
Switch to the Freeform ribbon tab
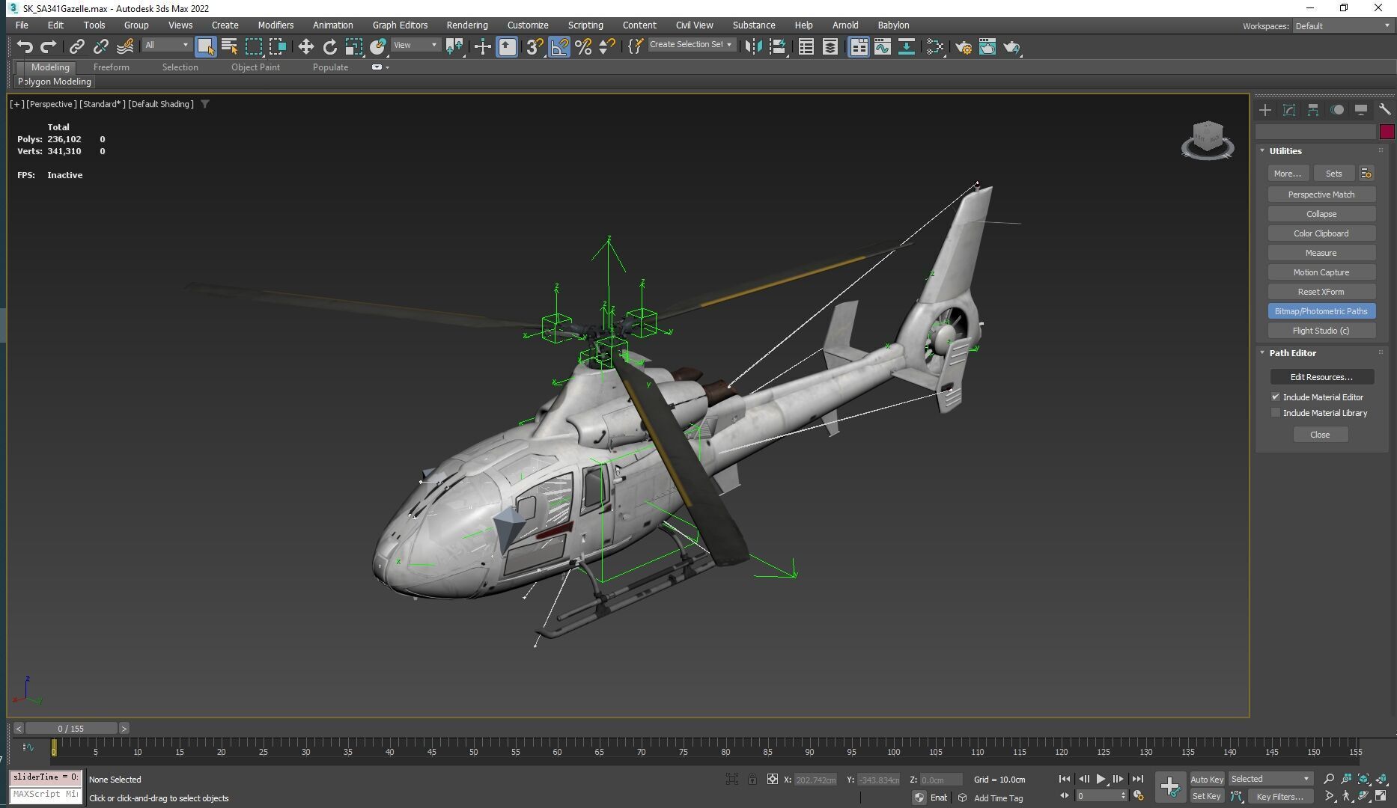tap(111, 67)
